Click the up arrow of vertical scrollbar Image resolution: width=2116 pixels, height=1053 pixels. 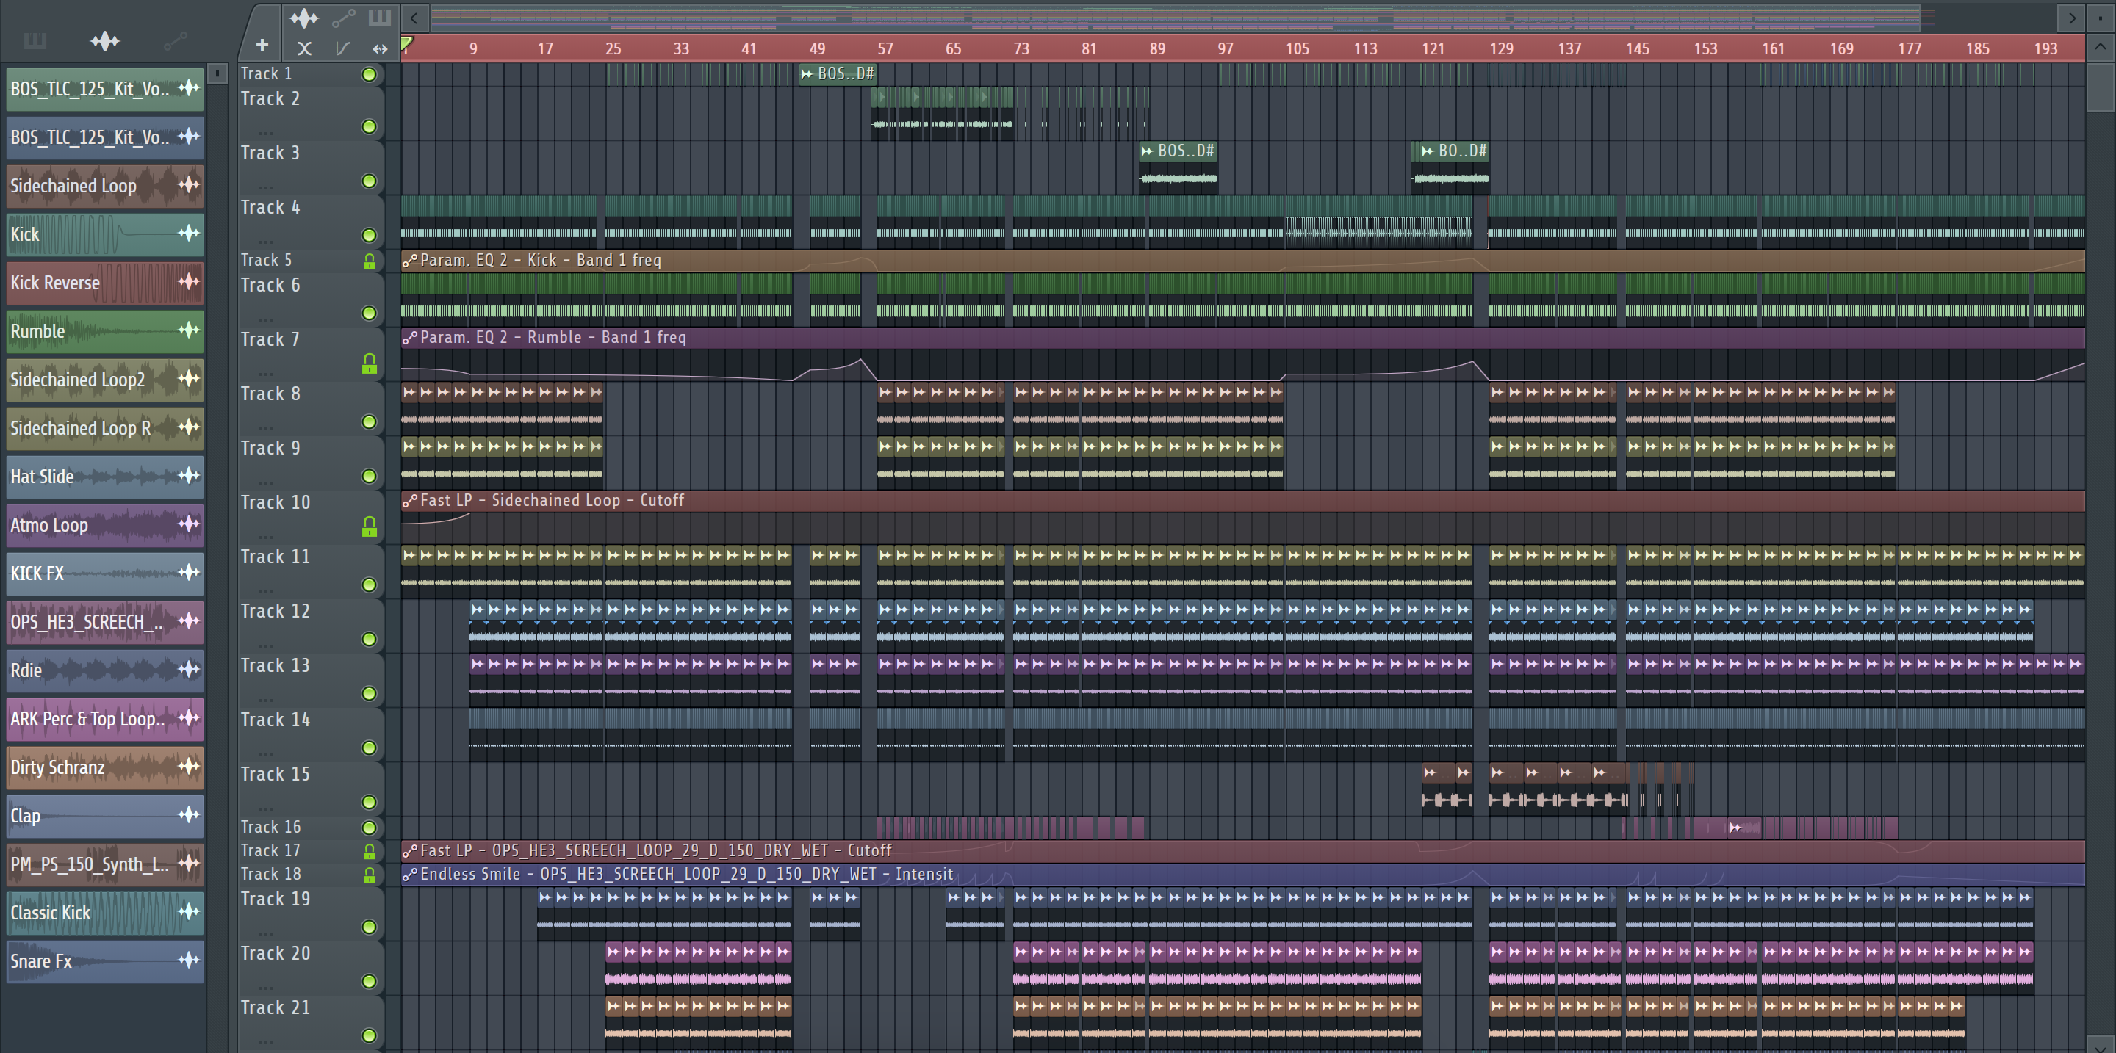[2100, 47]
